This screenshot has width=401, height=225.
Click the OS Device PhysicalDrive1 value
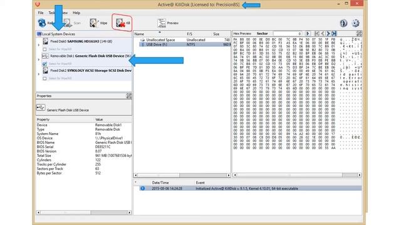[x=109, y=138]
